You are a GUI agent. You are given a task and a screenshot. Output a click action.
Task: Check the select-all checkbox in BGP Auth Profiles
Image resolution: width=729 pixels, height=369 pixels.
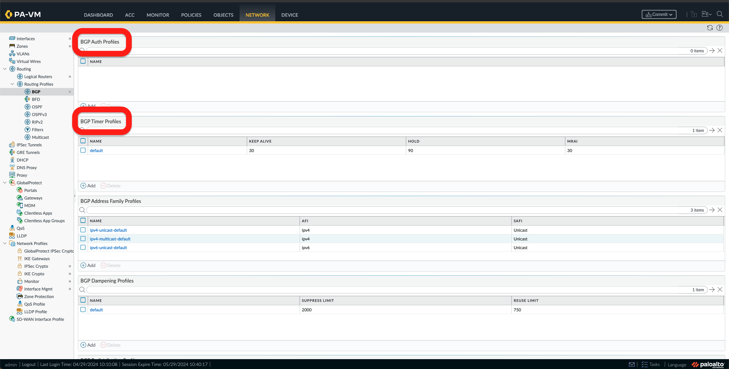[x=83, y=61]
